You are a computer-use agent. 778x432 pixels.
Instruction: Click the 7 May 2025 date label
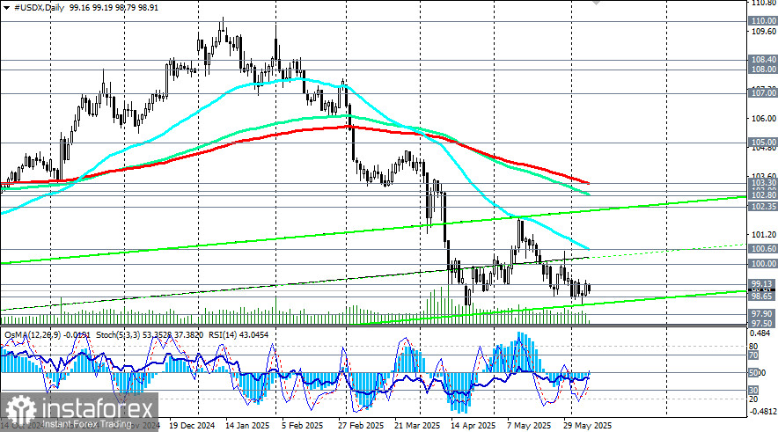pyautogui.click(x=529, y=426)
